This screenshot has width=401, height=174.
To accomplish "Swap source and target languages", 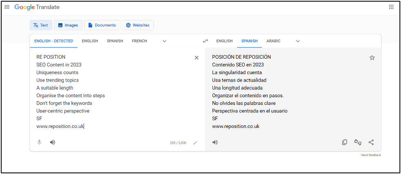I will (205, 41).
